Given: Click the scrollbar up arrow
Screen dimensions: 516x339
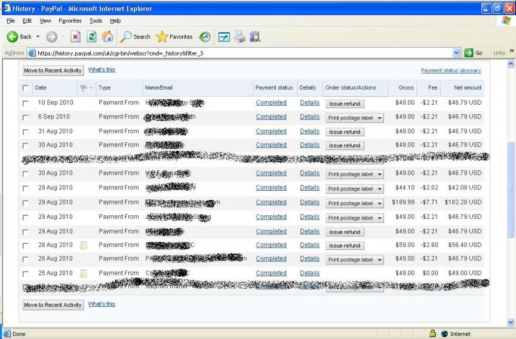Looking at the screenshot, I should (511, 64).
